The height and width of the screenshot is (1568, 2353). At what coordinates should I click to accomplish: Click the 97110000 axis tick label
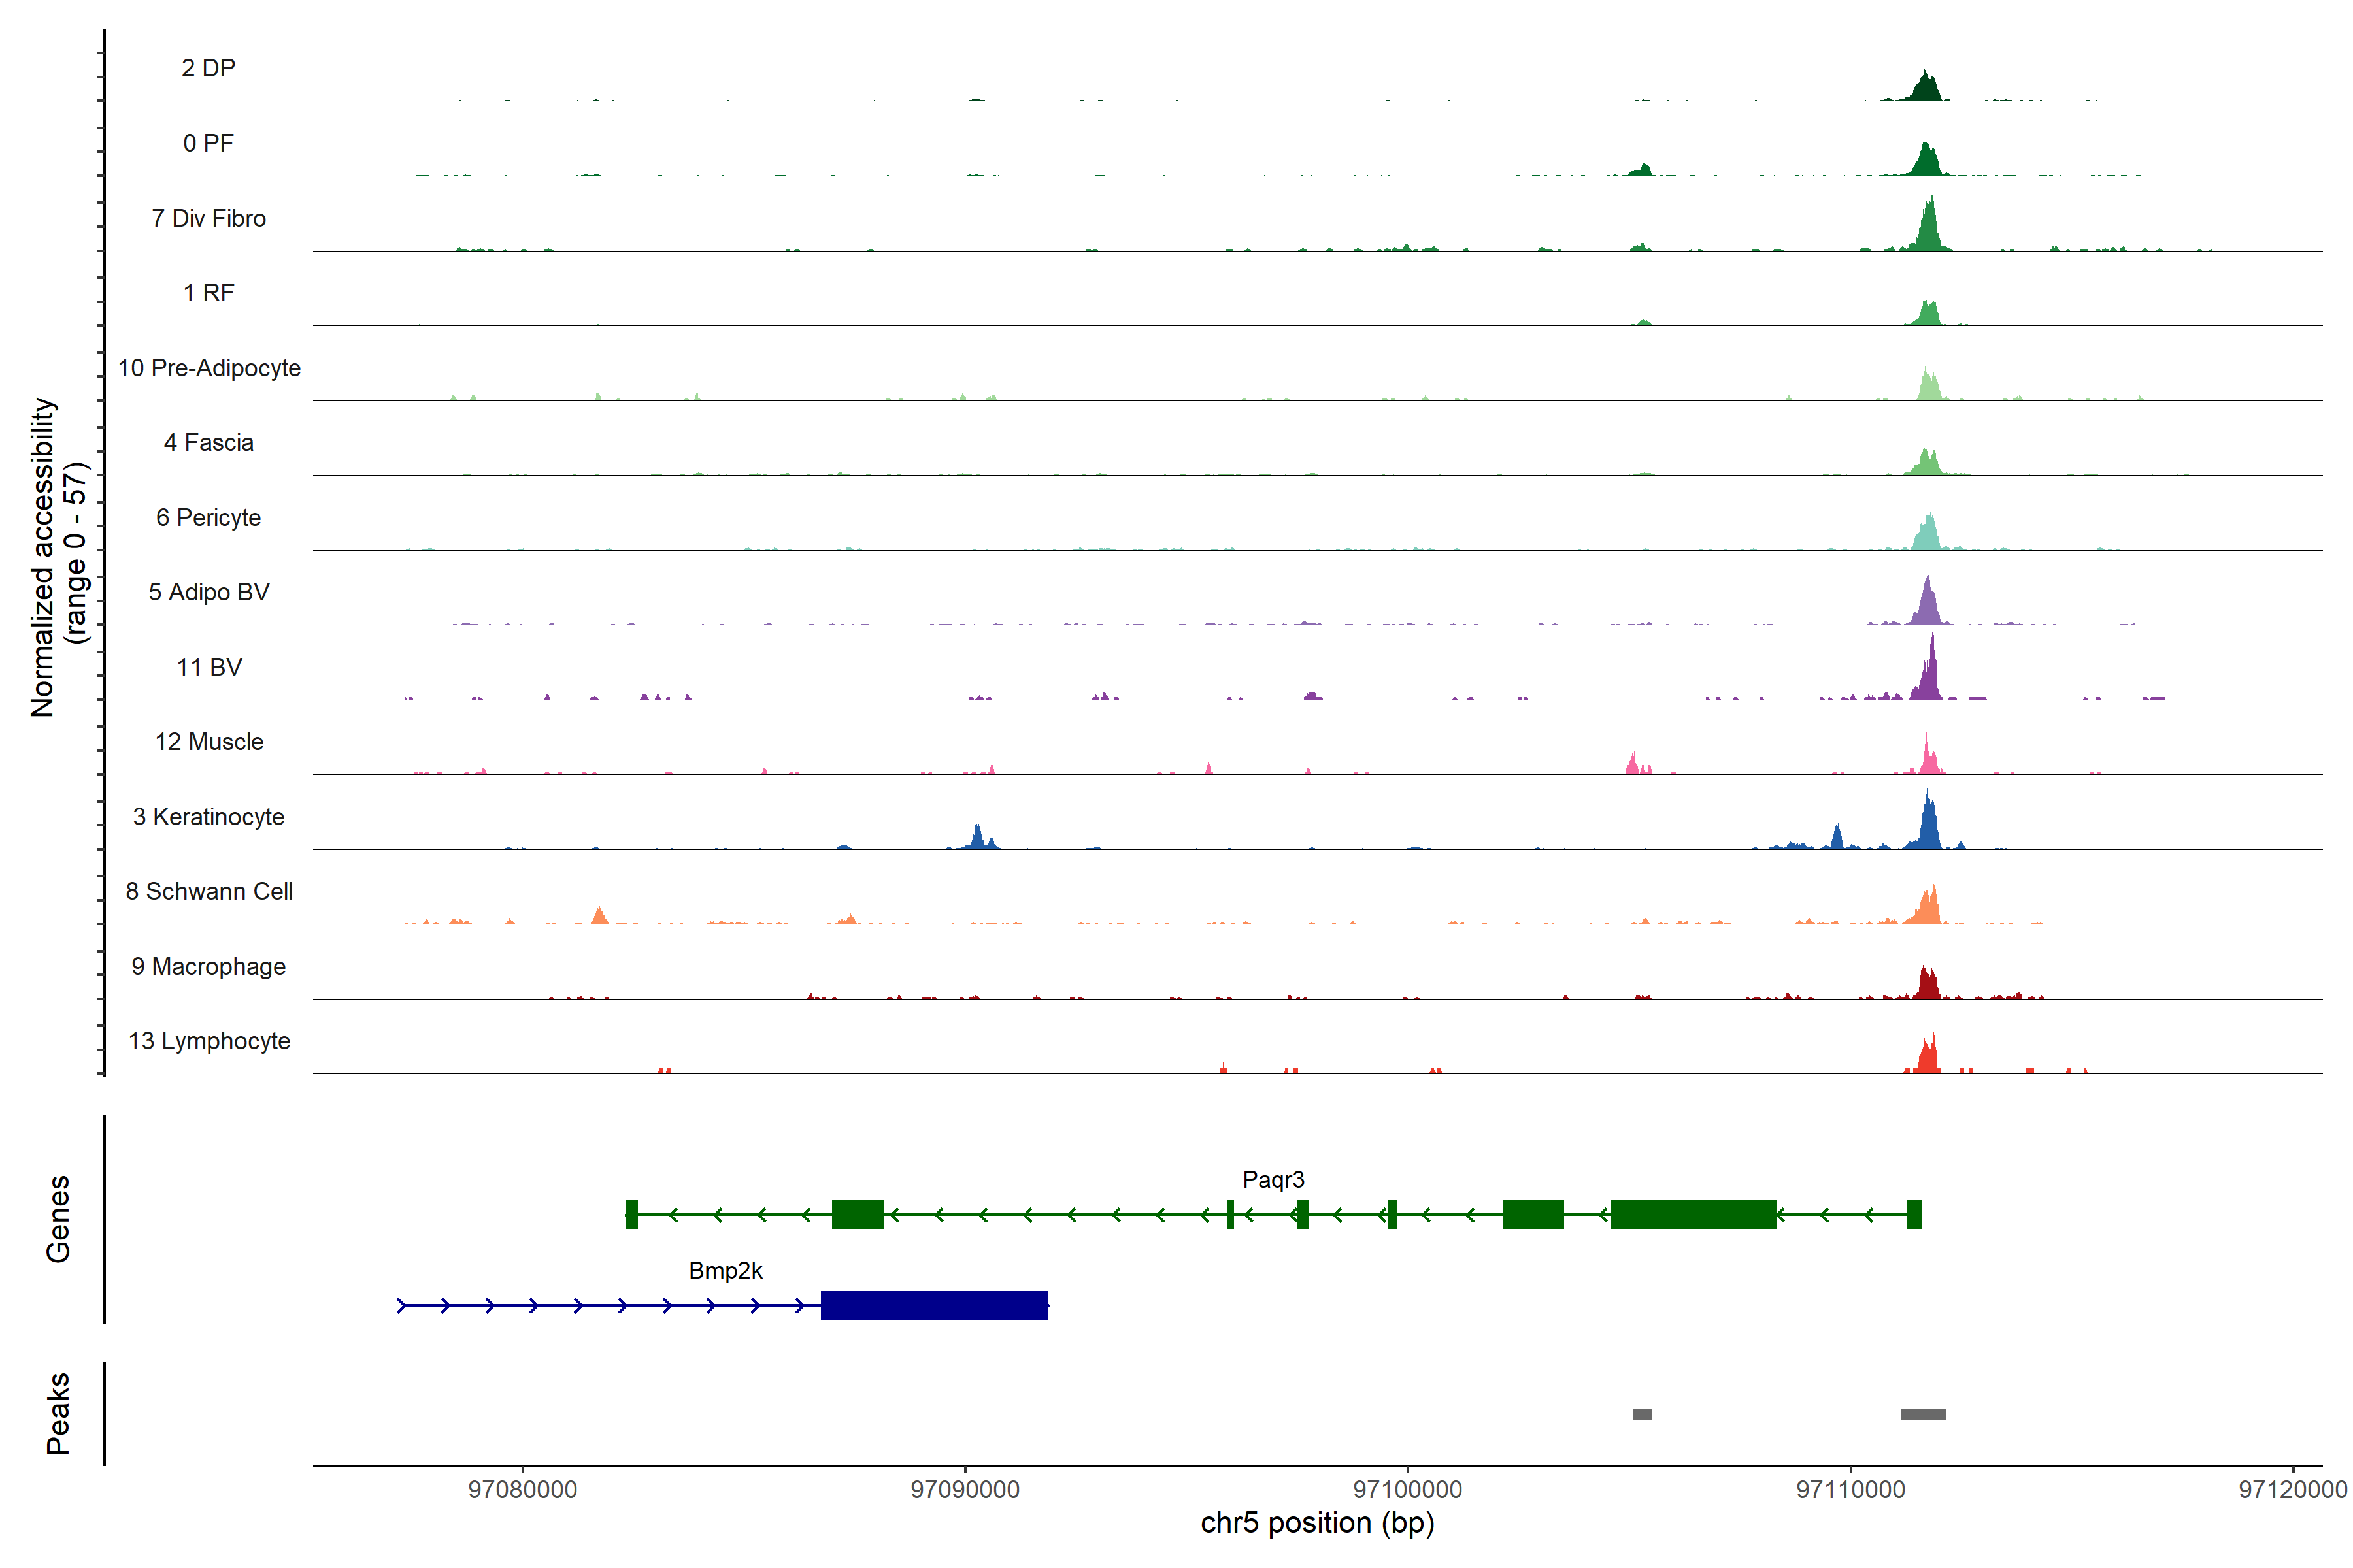[x=1850, y=1490]
